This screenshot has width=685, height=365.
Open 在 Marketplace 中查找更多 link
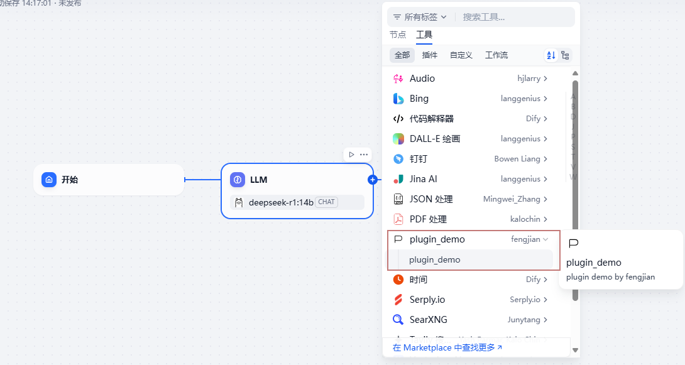(x=447, y=347)
